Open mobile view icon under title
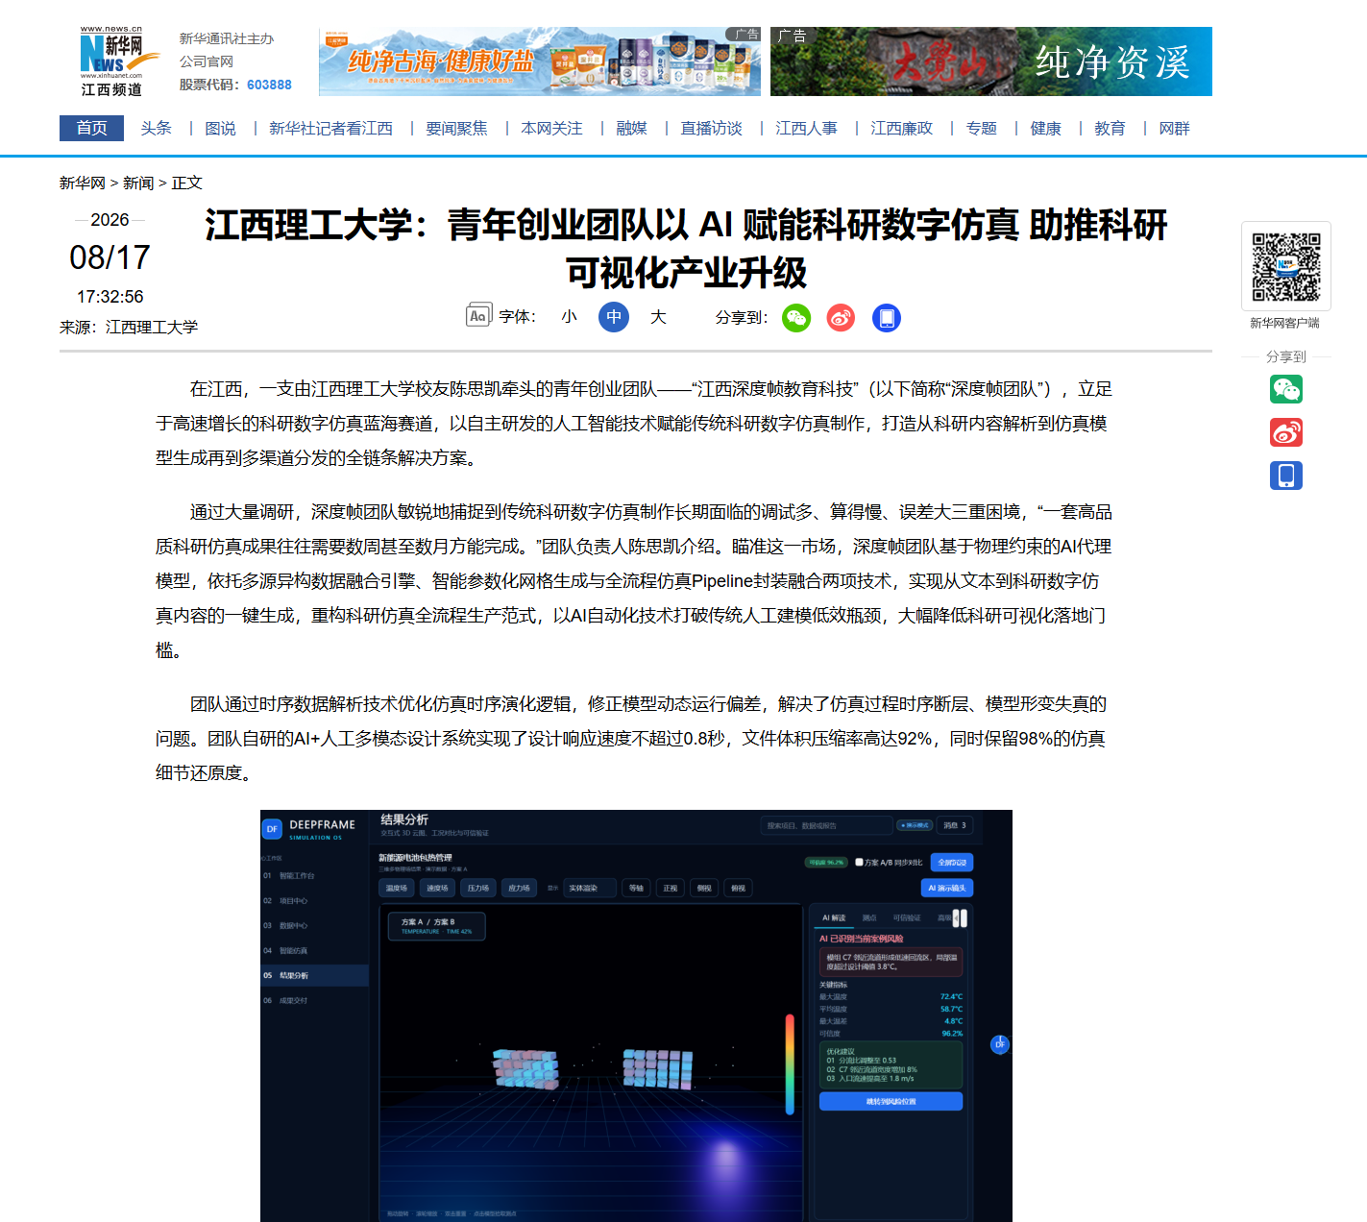 (x=887, y=318)
